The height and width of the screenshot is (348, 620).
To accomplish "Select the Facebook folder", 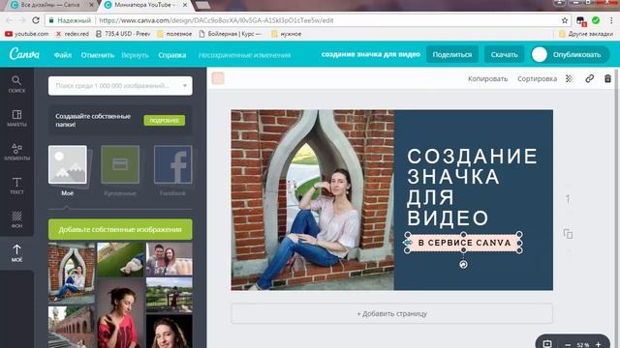I will pyautogui.click(x=172, y=170).
